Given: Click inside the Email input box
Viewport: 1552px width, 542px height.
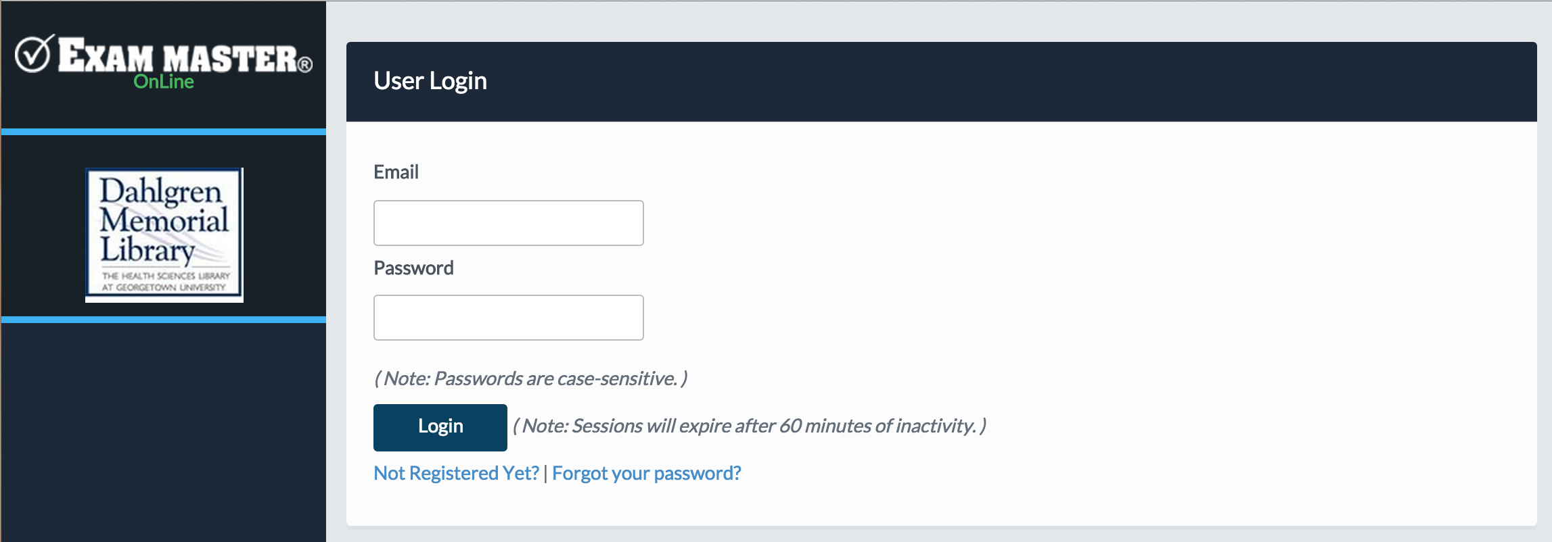Looking at the screenshot, I should [x=507, y=222].
